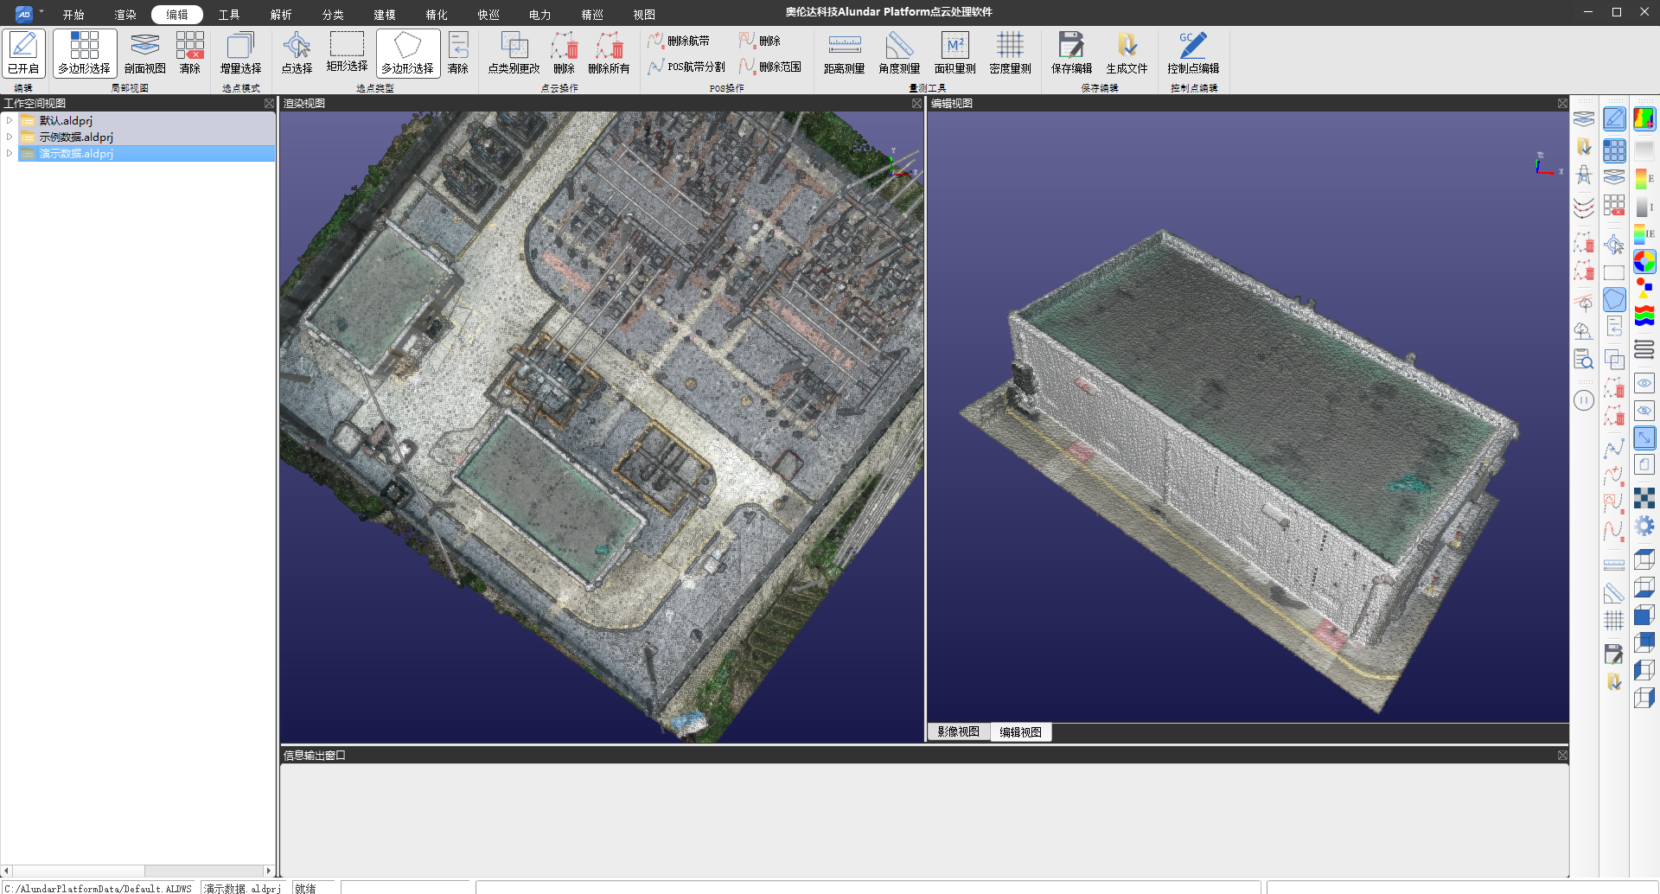Open the 点类别更改 tool
1660x894 pixels.
pos(514,54)
